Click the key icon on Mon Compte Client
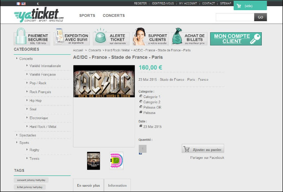 point(255,39)
